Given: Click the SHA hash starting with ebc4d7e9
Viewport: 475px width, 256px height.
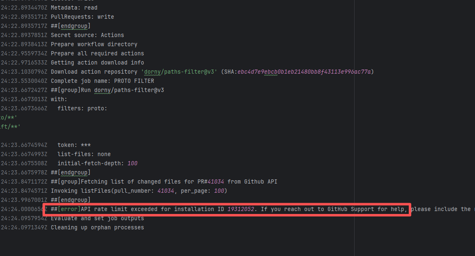Looking at the screenshot, I should click(x=305, y=72).
